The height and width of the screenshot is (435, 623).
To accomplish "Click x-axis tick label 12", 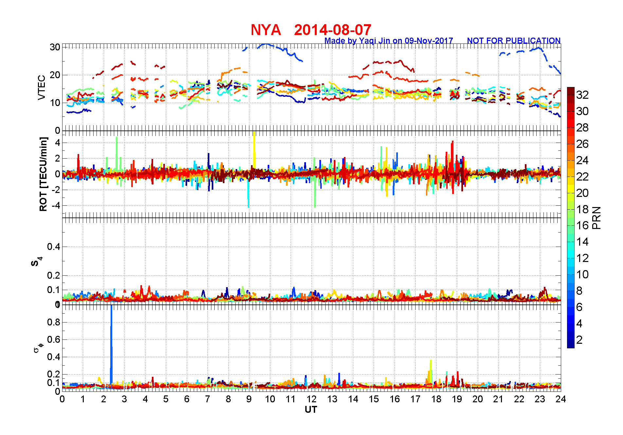I will [x=311, y=399].
